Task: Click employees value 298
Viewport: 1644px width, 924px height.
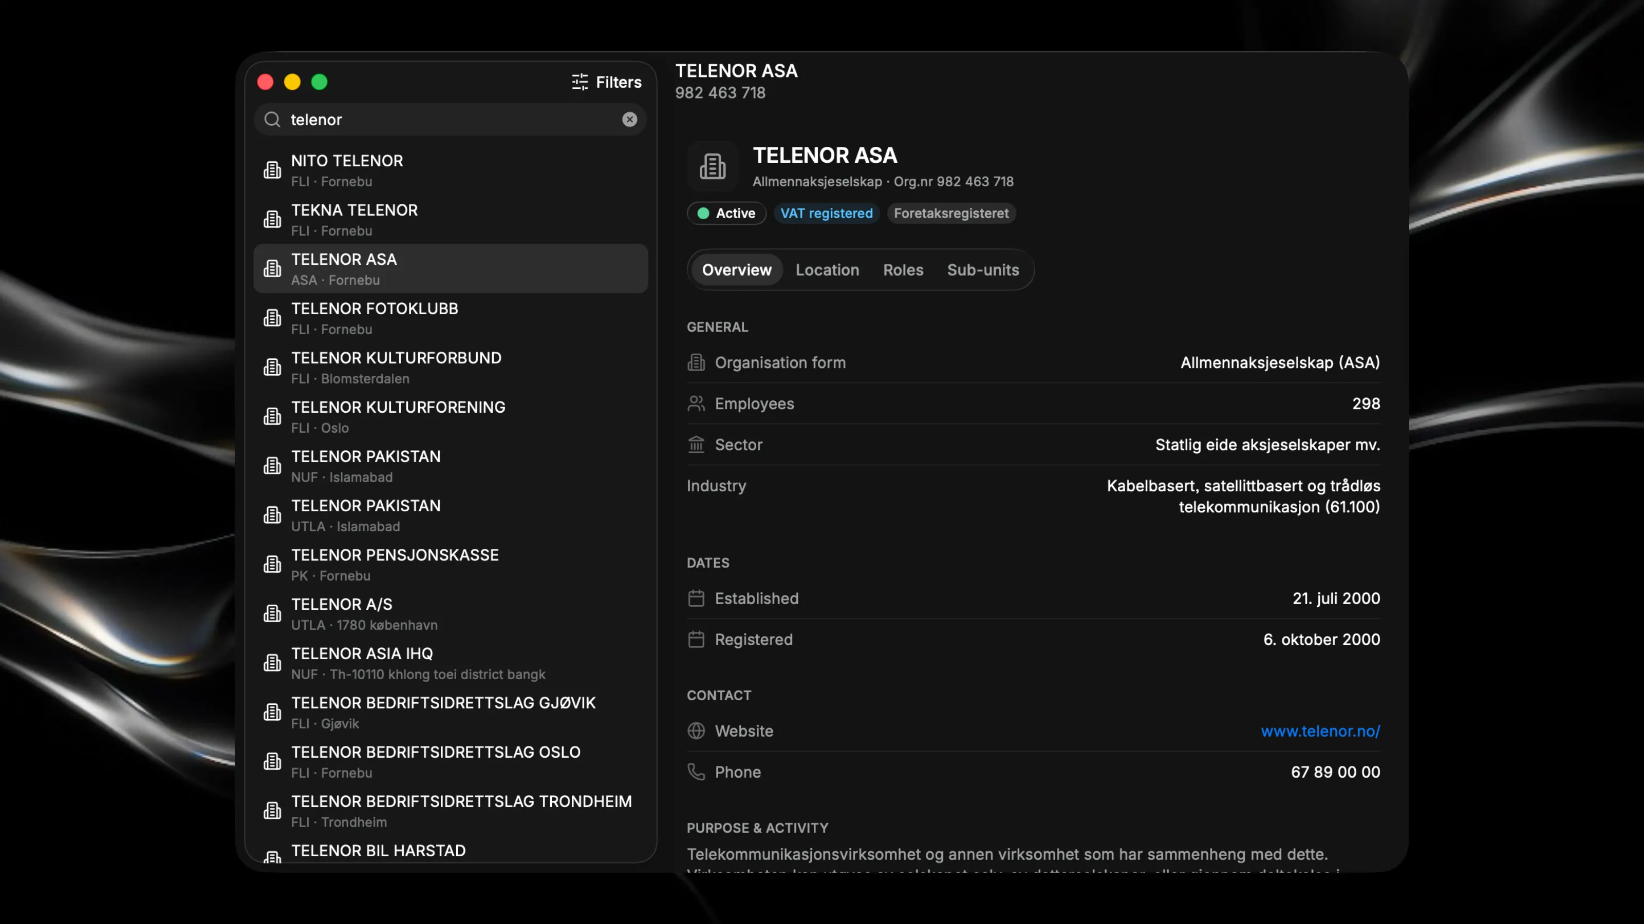Action: (x=1366, y=403)
